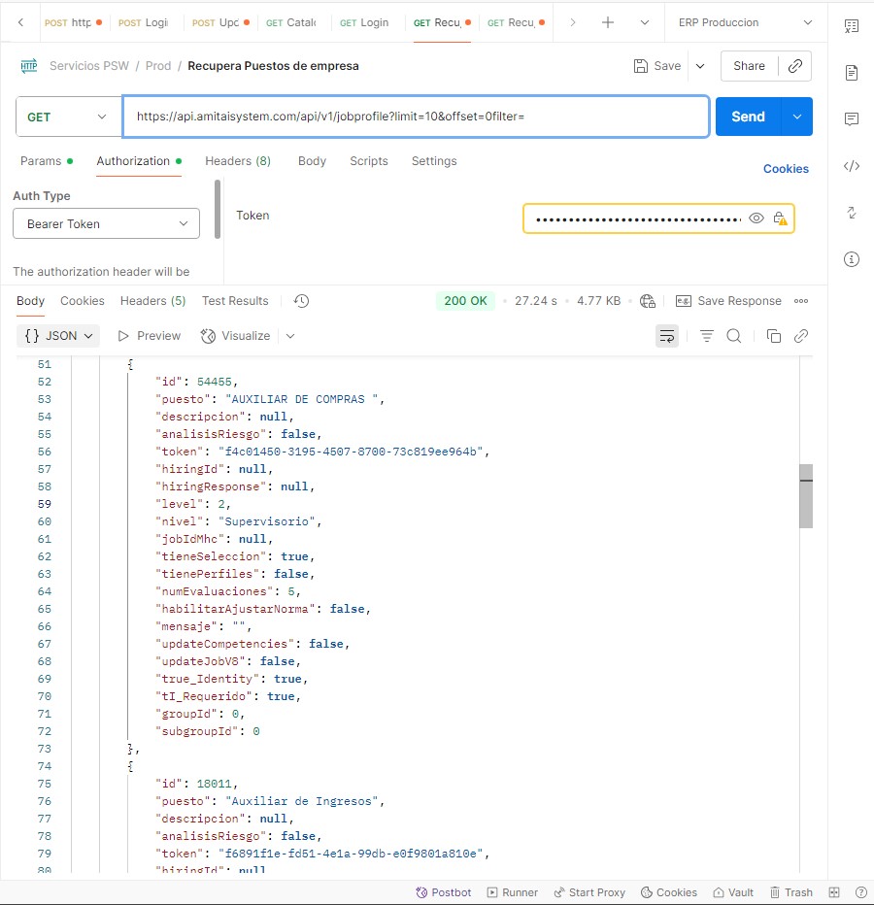Expand the Bearer Token auth type dropdown
The image size is (874, 905).
106,224
